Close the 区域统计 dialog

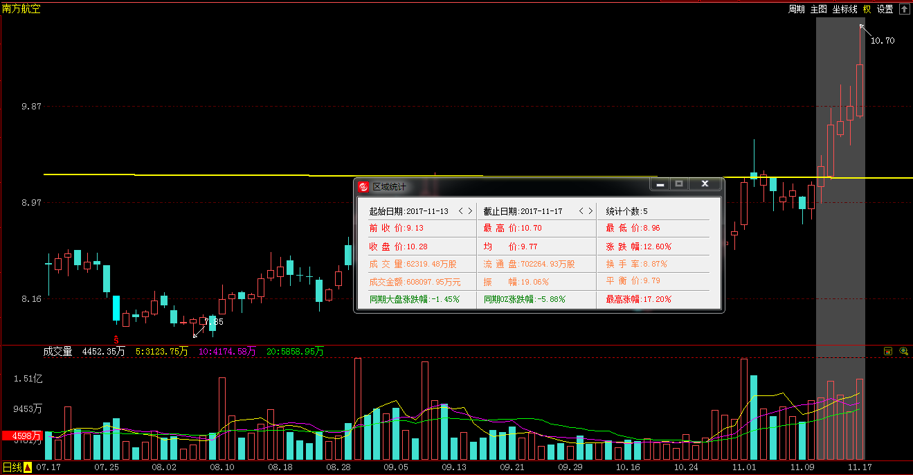[705, 184]
